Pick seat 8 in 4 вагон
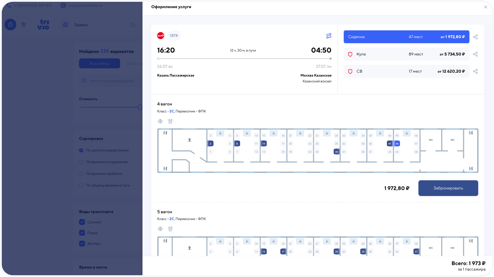This screenshot has width=494, height=277. (x=237, y=144)
